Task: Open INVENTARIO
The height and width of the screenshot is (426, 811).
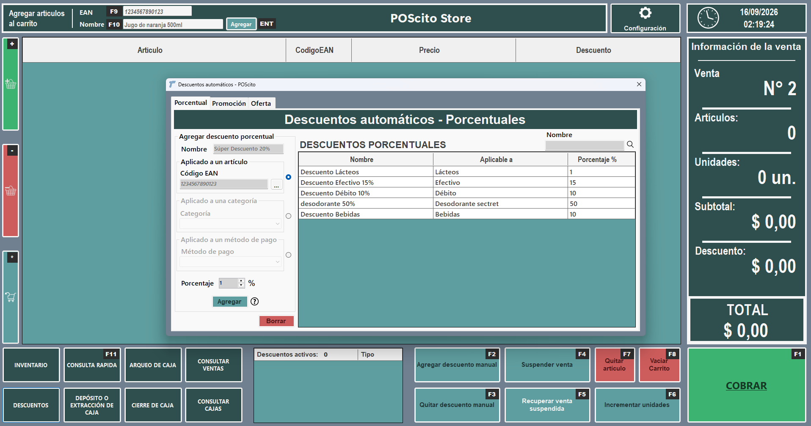Action: pos(31,365)
